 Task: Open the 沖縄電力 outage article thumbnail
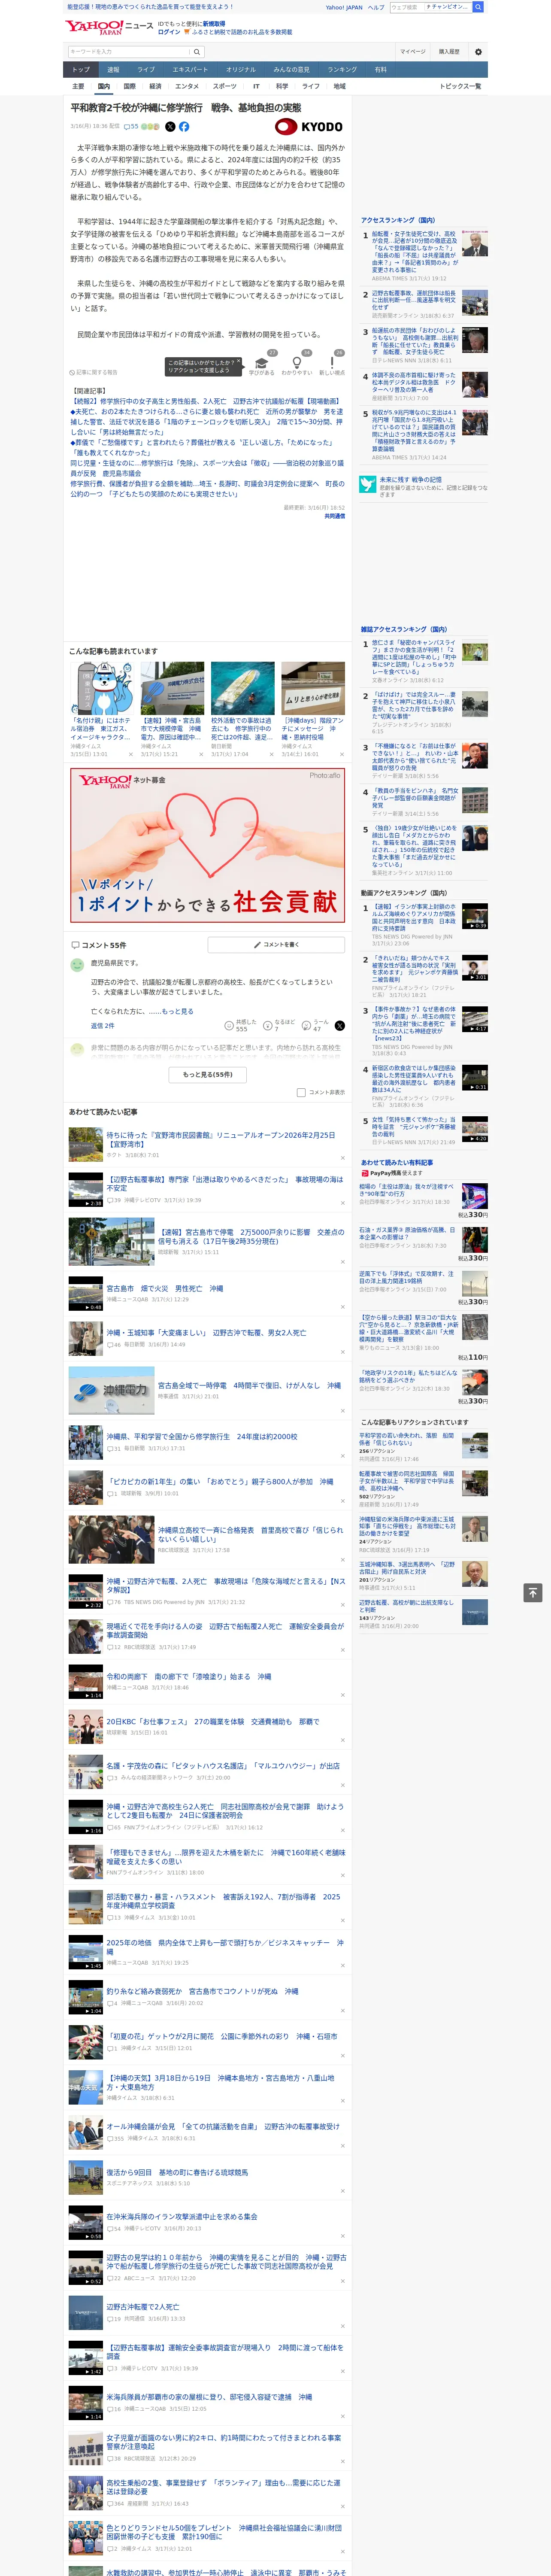point(111,1390)
